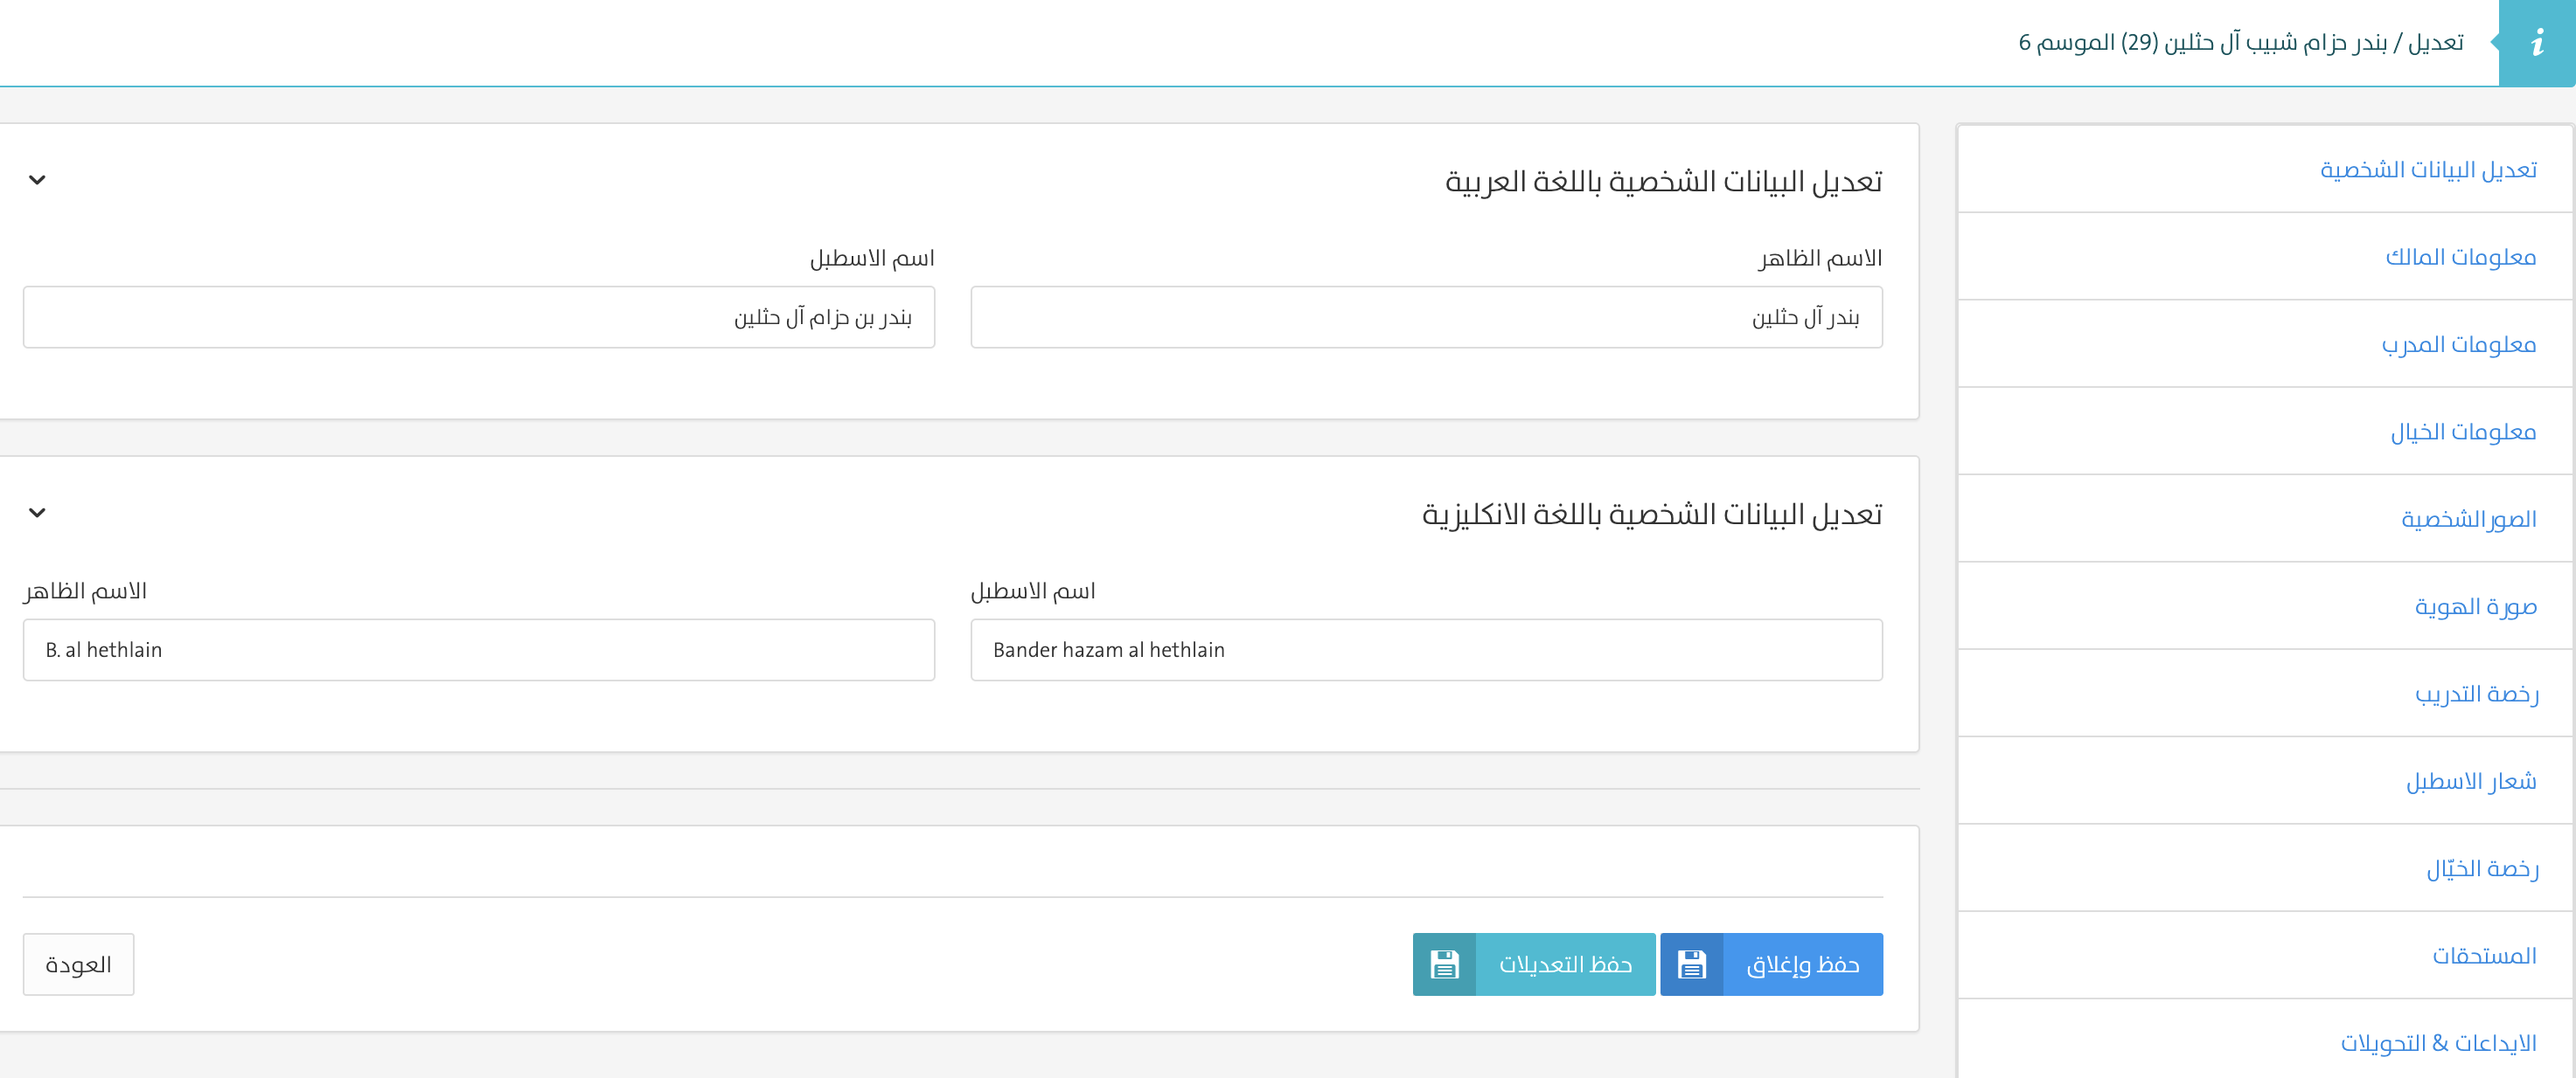Open تعديل البيانات الشخصية sidebar item

(2428, 169)
